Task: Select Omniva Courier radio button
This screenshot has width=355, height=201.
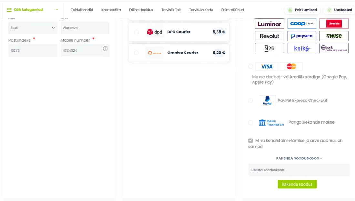Action: coord(137,53)
